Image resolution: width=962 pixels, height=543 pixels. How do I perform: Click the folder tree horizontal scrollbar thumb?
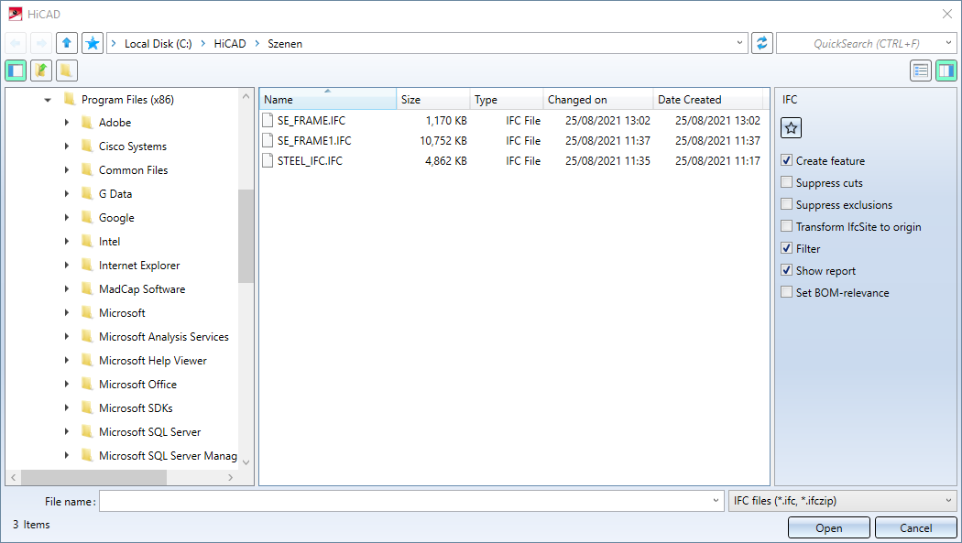[93, 477]
